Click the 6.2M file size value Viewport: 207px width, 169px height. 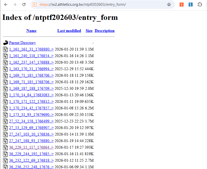[x=89, y=108]
